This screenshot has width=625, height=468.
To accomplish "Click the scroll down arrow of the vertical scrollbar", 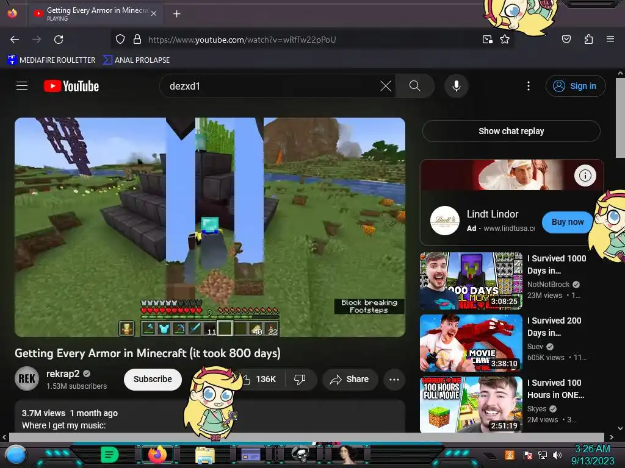I will tap(620, 428).
